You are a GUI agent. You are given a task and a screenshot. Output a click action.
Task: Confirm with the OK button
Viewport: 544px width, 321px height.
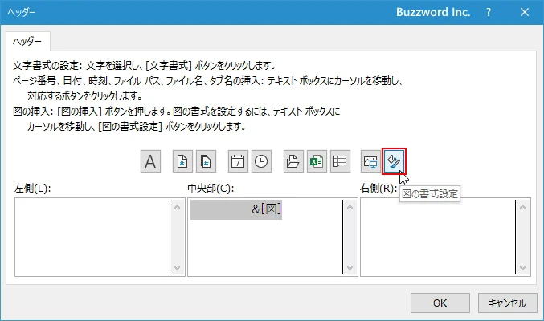[440, 303]
